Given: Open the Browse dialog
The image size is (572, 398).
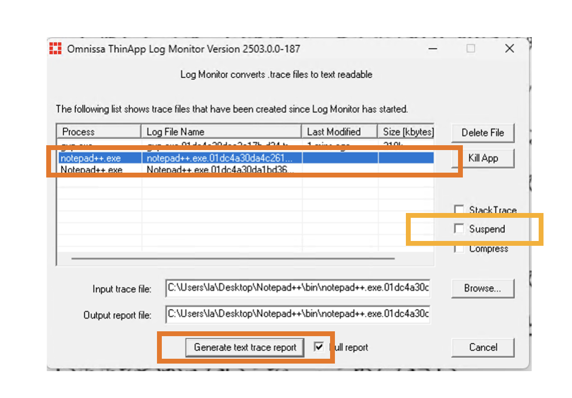Looking at the screenshot, I should [x=482, y=288].
